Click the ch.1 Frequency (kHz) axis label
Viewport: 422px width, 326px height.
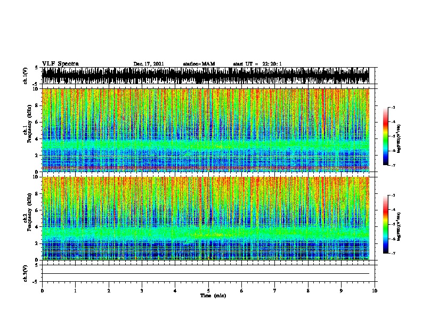pos(29,124)
